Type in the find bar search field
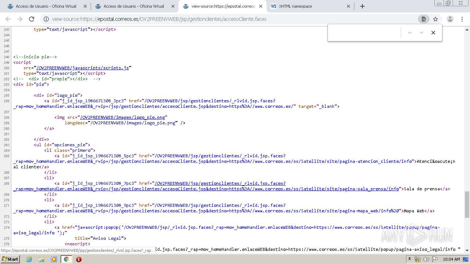 click(364, 33)
